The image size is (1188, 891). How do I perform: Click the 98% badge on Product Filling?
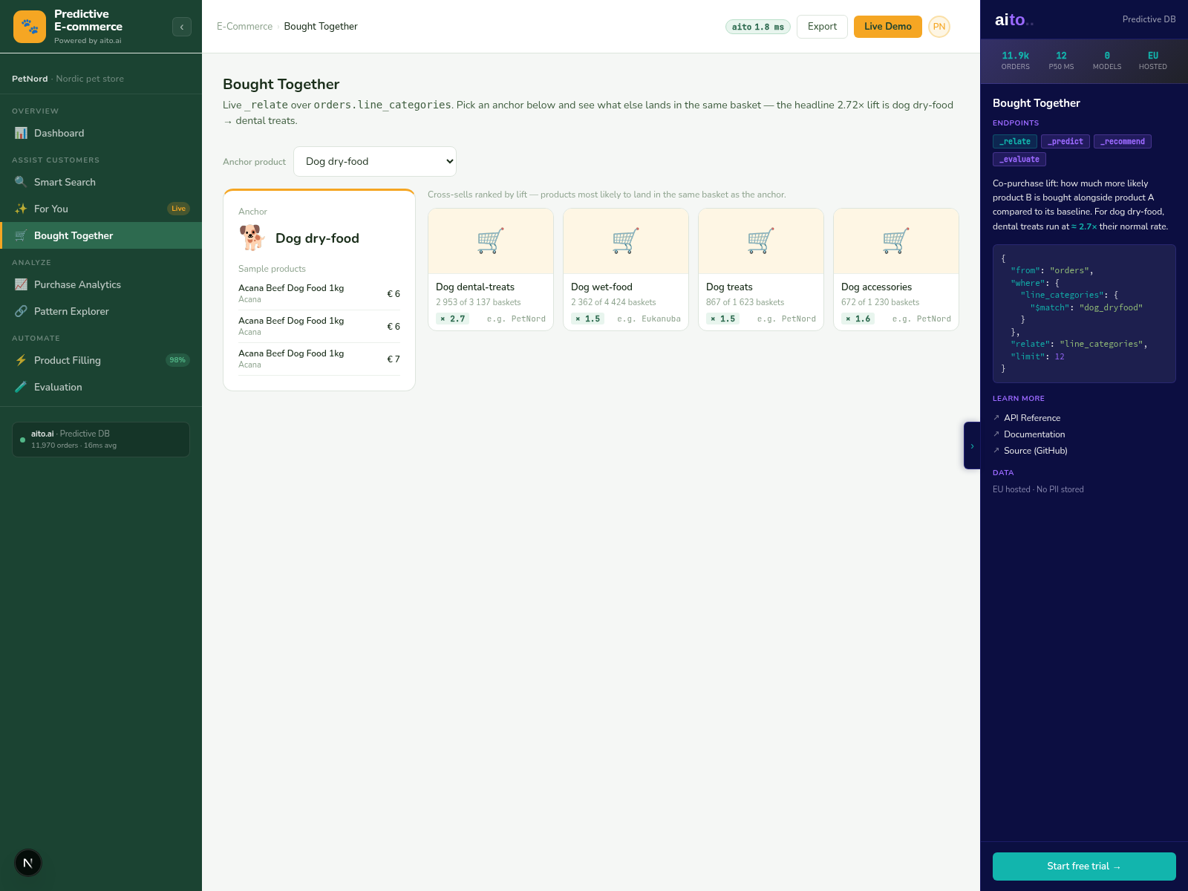pos(177,360)
